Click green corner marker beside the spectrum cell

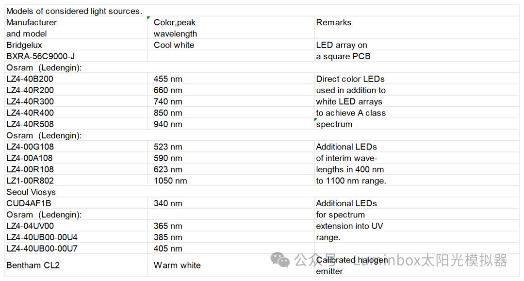316,120
